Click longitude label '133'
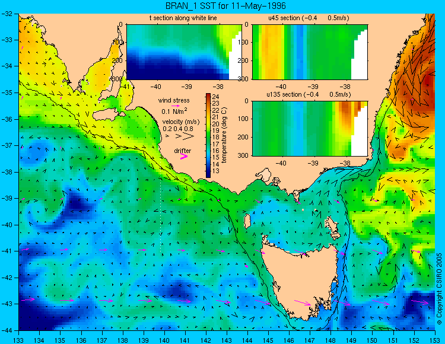The height and width of the screenshot is (344, 445). pos(18,340)
